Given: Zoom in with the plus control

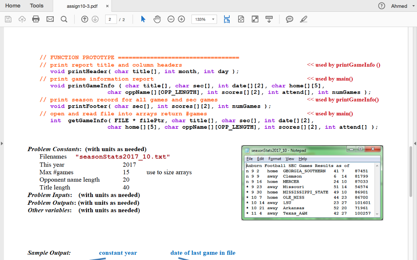Looking at the screenshot, I should pos(182,19).
